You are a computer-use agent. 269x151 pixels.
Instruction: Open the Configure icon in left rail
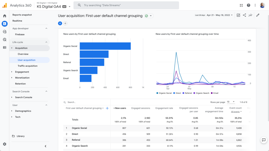click(4, 48)
